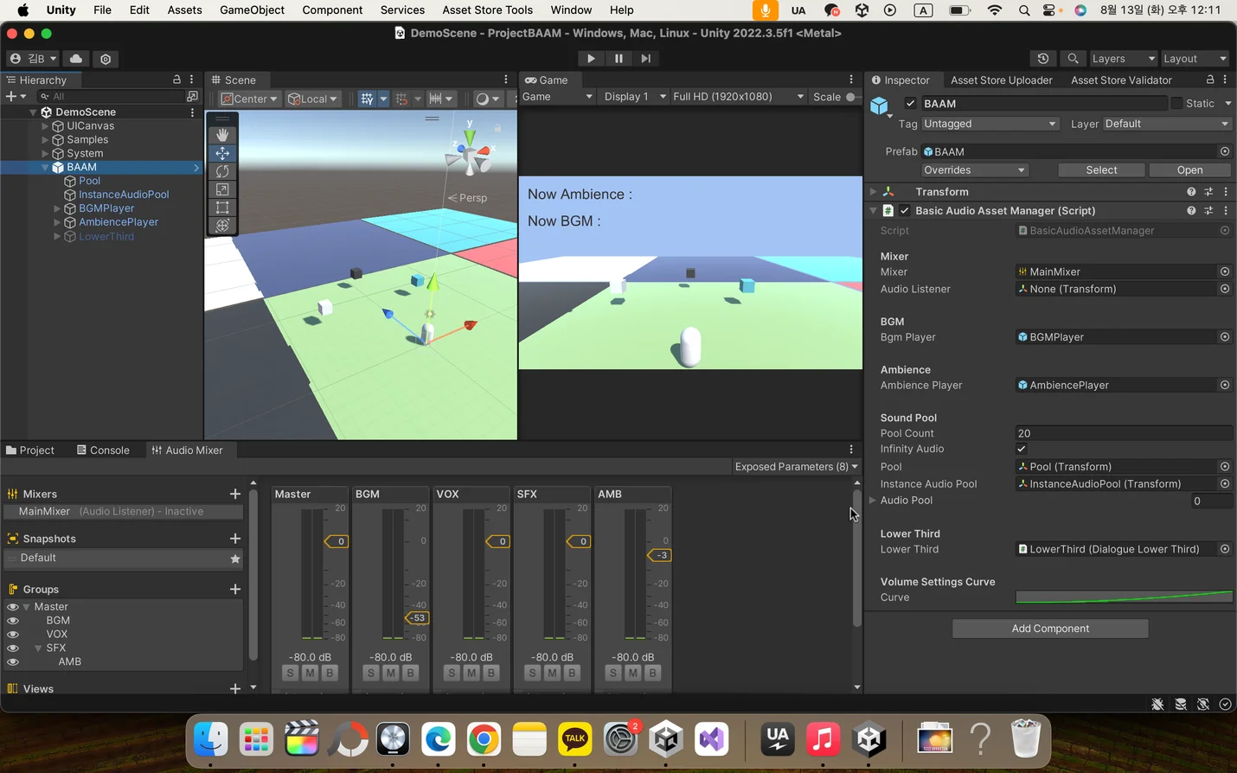Viewport: 1237px width, 773px height.
Task: Expand the UICanvas hierarchy item
Action: (x=44, y=125)
